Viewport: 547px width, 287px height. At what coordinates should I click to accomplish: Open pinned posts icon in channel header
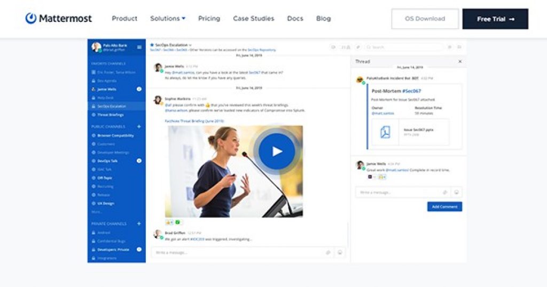358,47
